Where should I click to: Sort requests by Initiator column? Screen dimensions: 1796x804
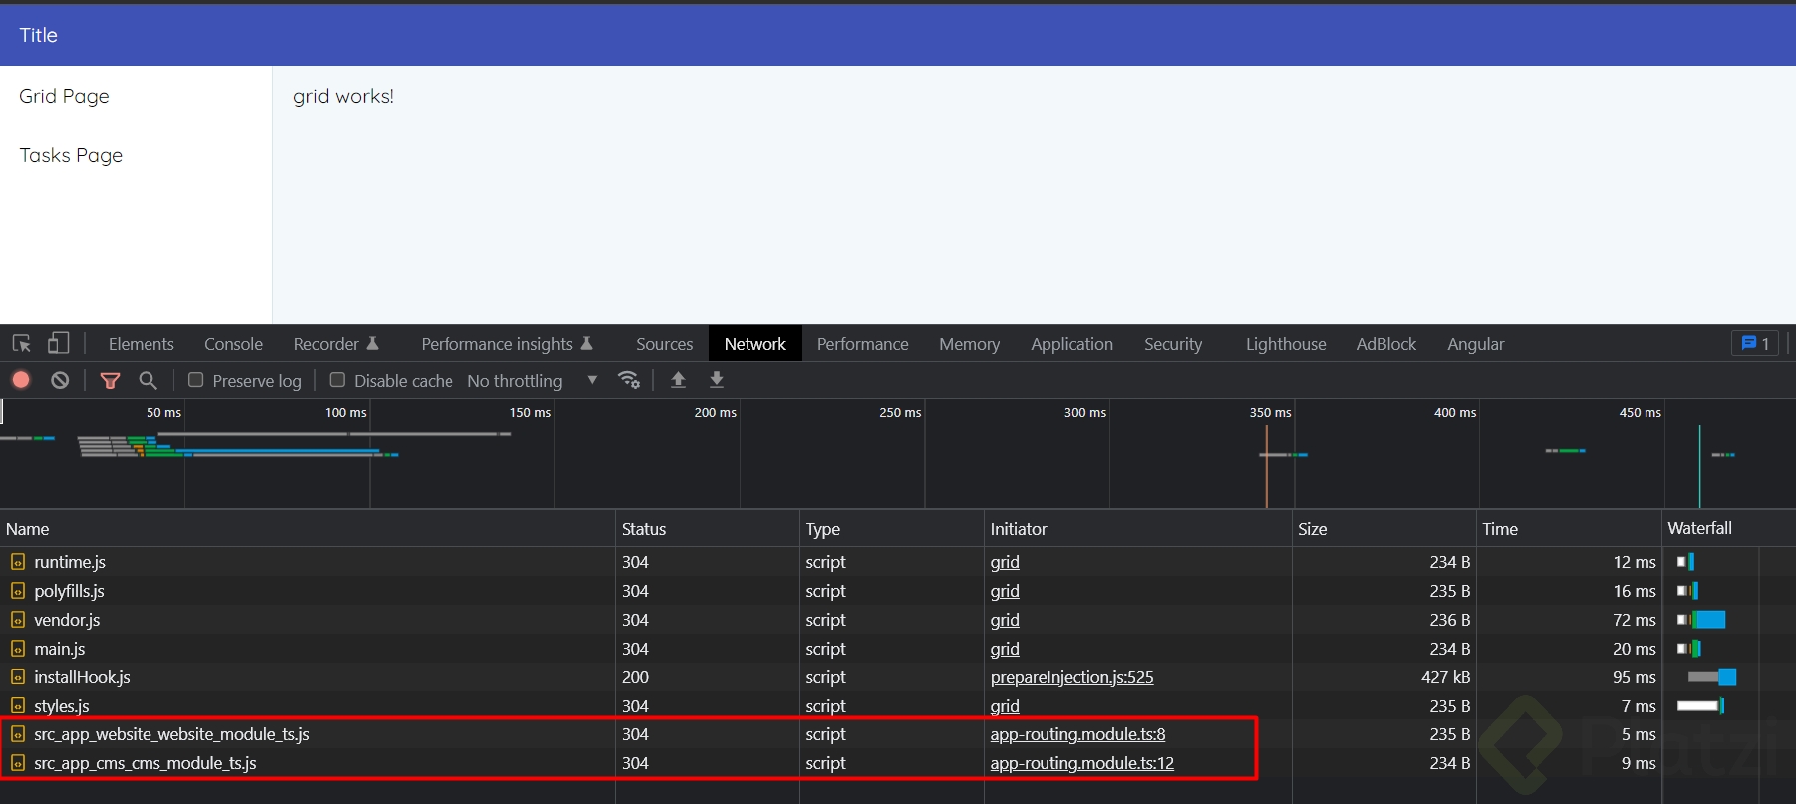coord(1138,529)
